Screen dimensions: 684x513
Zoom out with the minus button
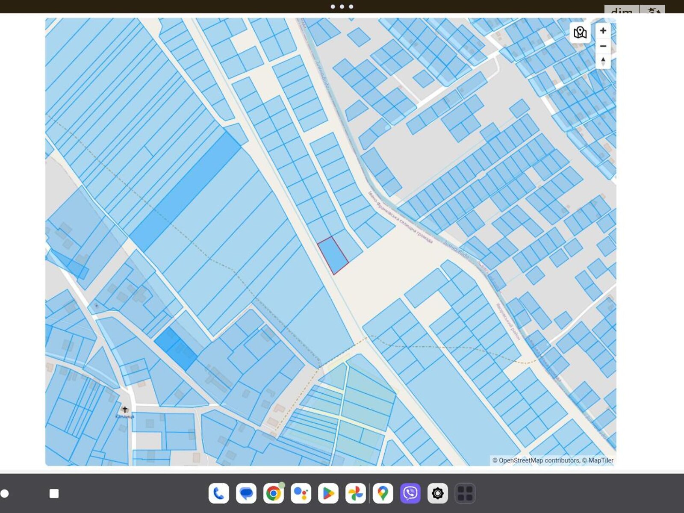603,46
